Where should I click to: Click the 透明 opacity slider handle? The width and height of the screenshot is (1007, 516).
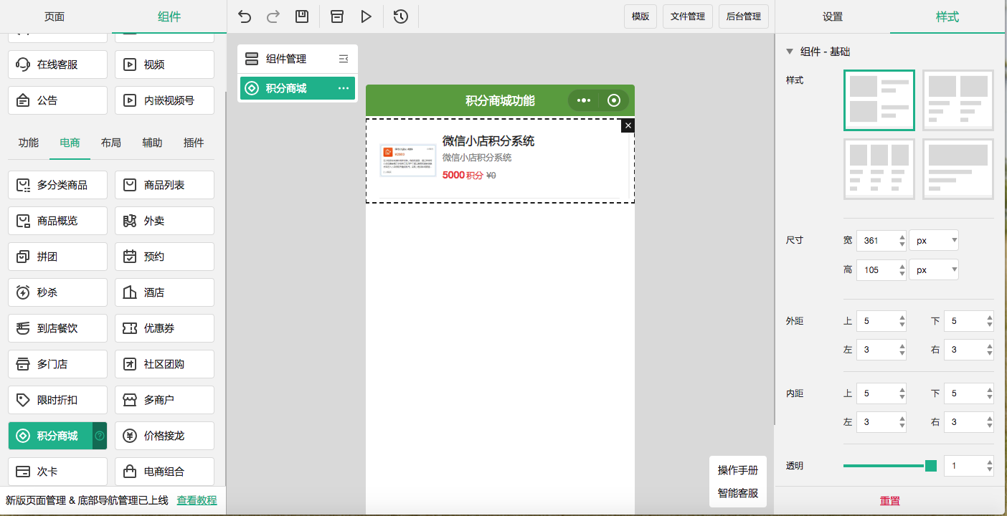coord(931,466)
